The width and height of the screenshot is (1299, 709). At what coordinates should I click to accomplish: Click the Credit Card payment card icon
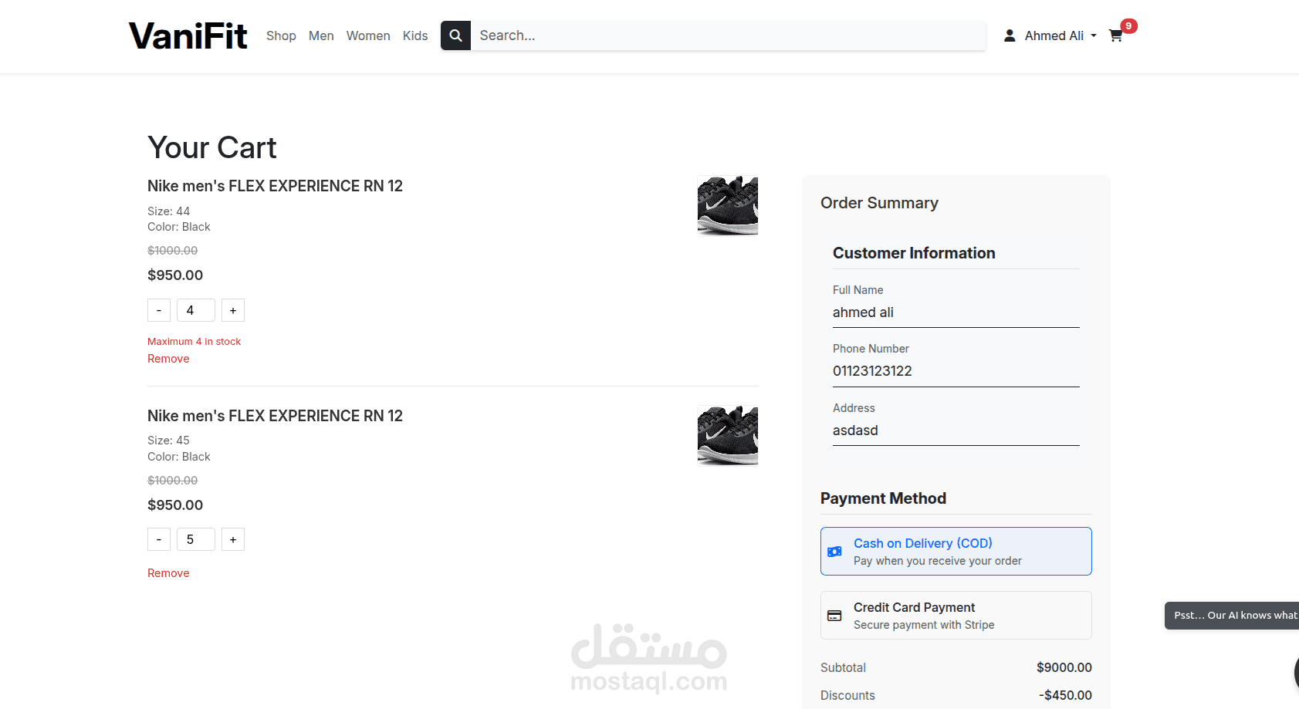point(834,616)
